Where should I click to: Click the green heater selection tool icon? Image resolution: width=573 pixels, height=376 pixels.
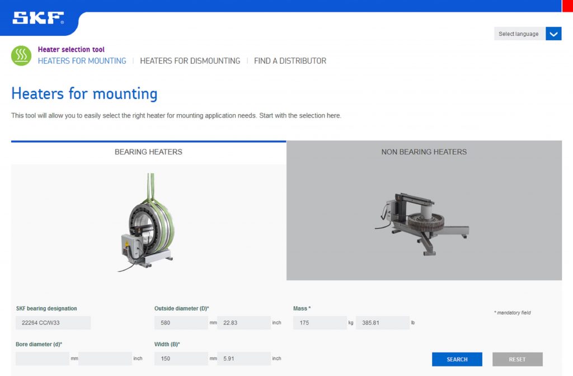tap(21, 55)
